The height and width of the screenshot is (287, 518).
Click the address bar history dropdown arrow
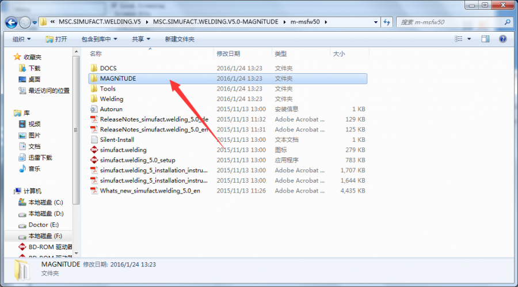[x=376, y=22]
